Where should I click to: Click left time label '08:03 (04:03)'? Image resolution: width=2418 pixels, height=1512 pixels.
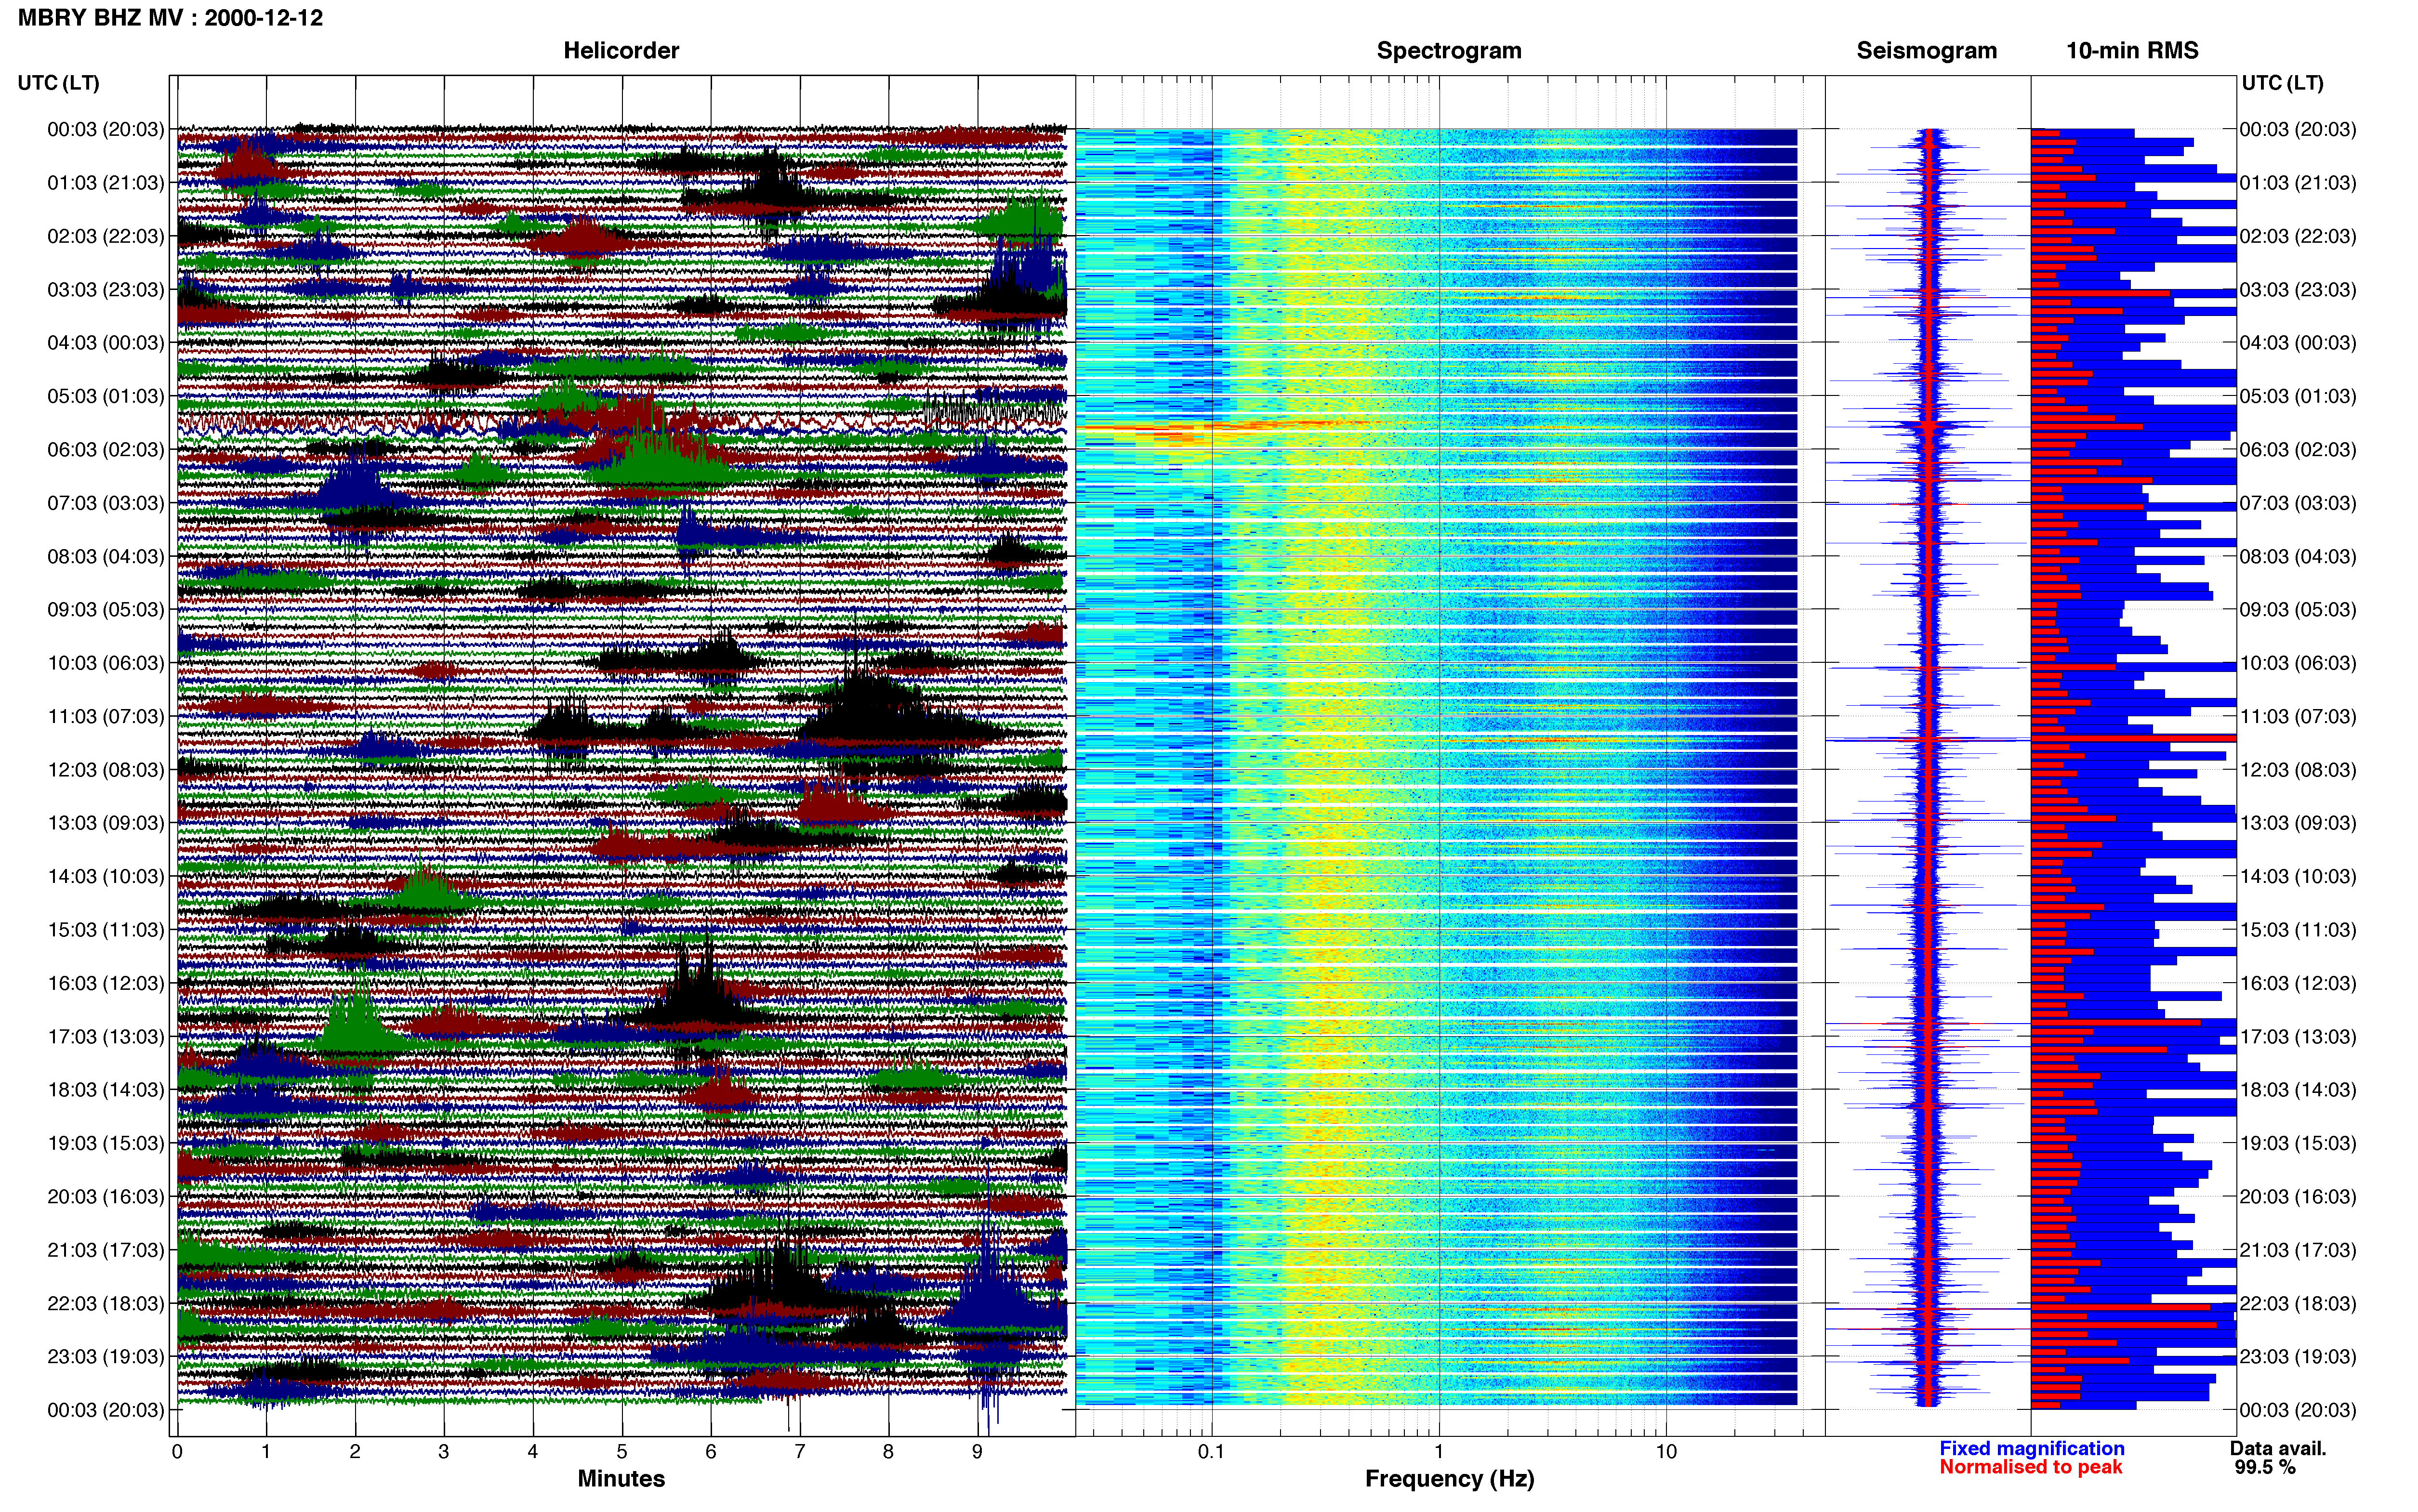pos(106,556)
